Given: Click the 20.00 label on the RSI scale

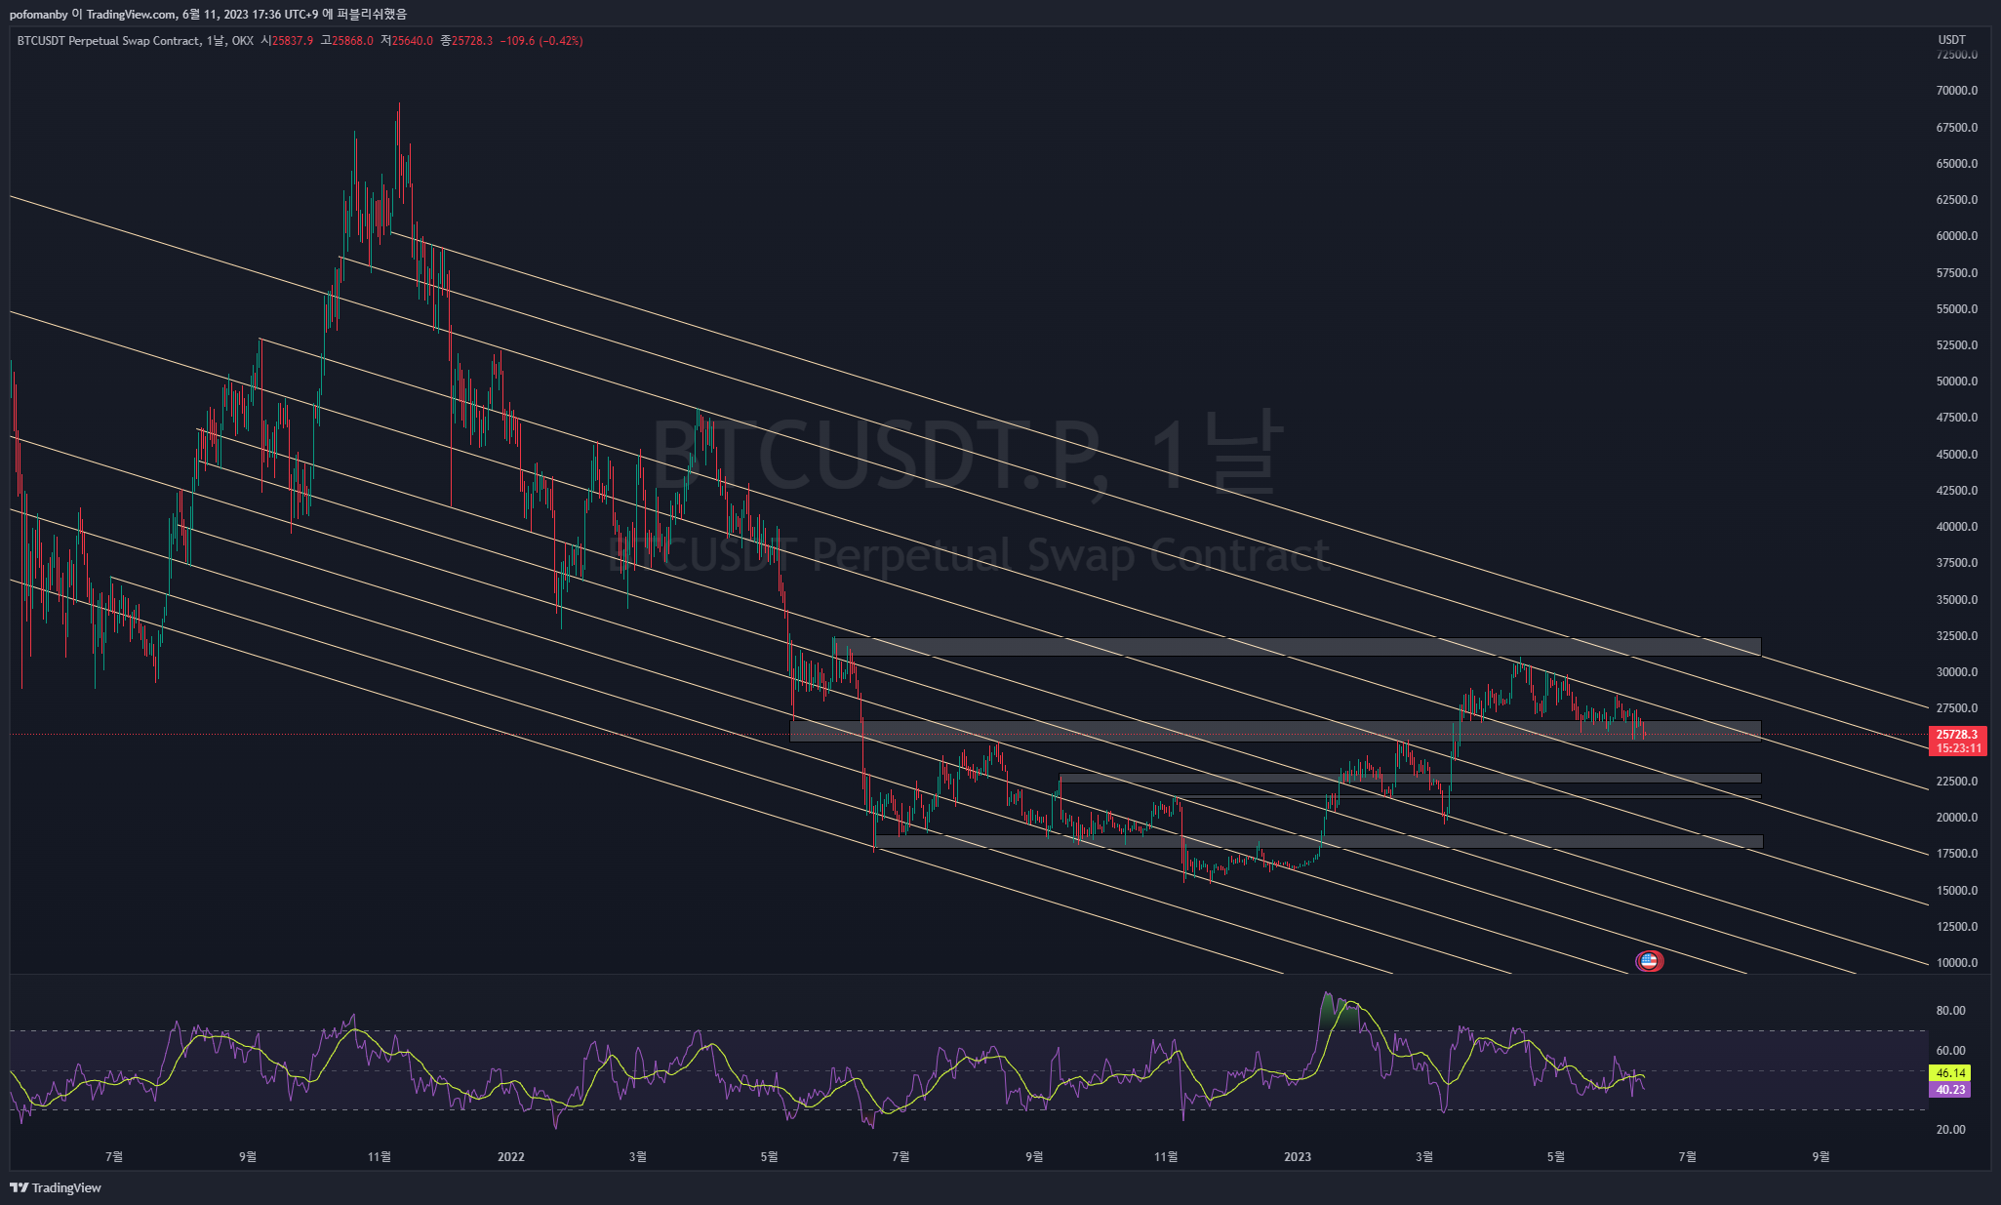Looking at the screenshot, I should click(1950, 1130).
